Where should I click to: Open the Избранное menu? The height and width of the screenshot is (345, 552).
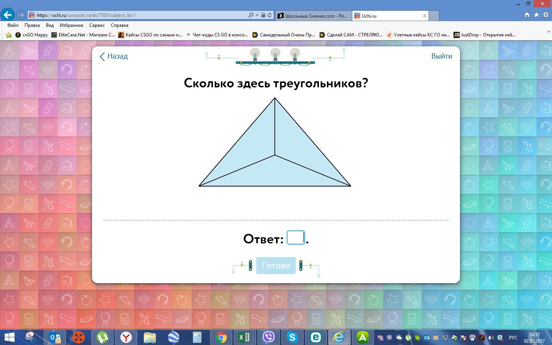pyautogui.click(x=71, y=25)
